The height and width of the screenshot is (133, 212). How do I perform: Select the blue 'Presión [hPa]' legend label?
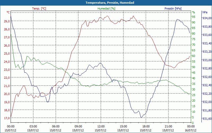pyautogui.click(x=173, y=9)
